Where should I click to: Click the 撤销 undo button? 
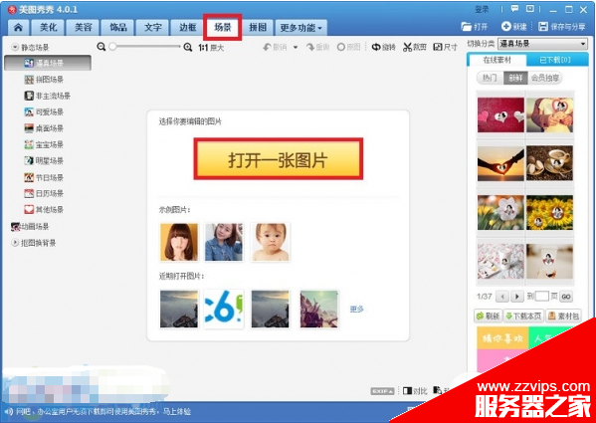point(275,47)
